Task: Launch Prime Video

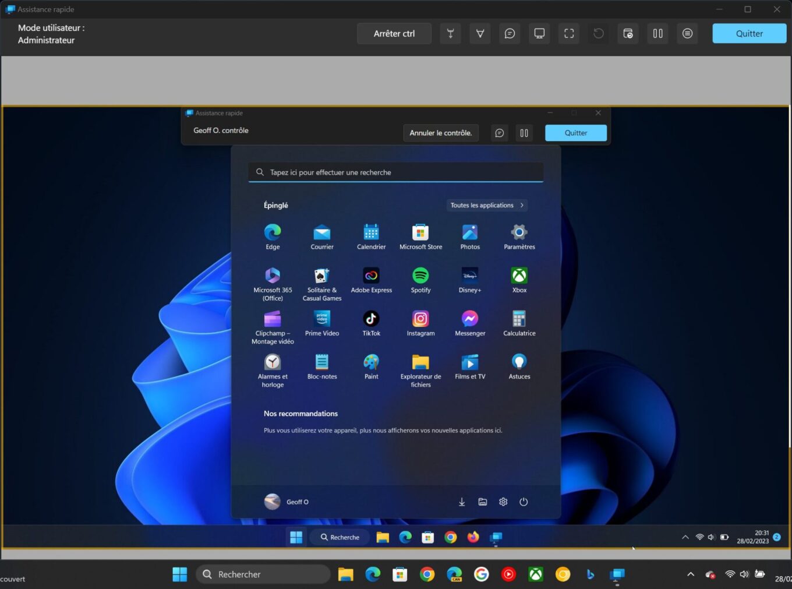Action: pyautogui.click(x=322, y=323)
